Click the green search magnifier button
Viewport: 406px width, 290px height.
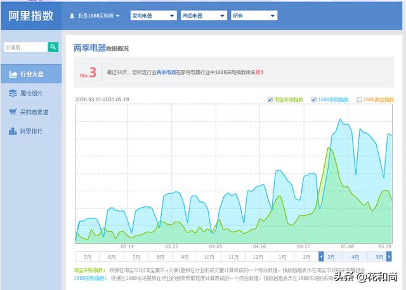53,47
